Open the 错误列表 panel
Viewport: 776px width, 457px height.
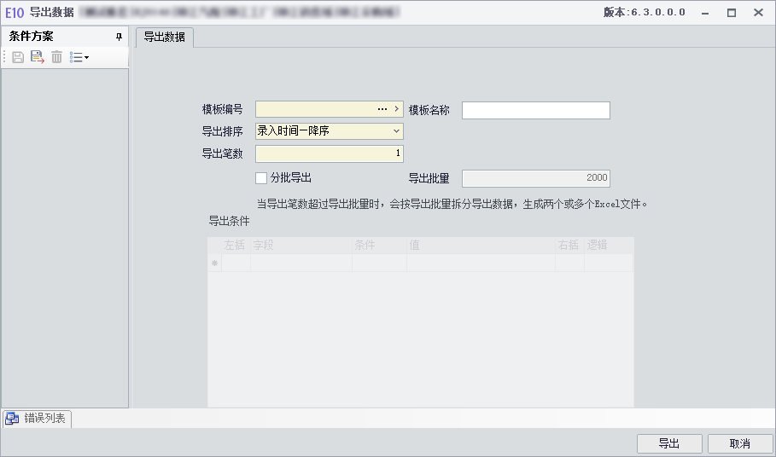37,419
